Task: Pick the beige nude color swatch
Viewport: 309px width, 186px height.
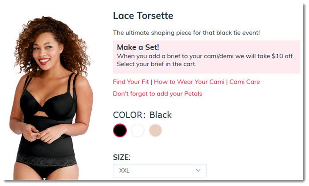Action: (x=155, y=130)
